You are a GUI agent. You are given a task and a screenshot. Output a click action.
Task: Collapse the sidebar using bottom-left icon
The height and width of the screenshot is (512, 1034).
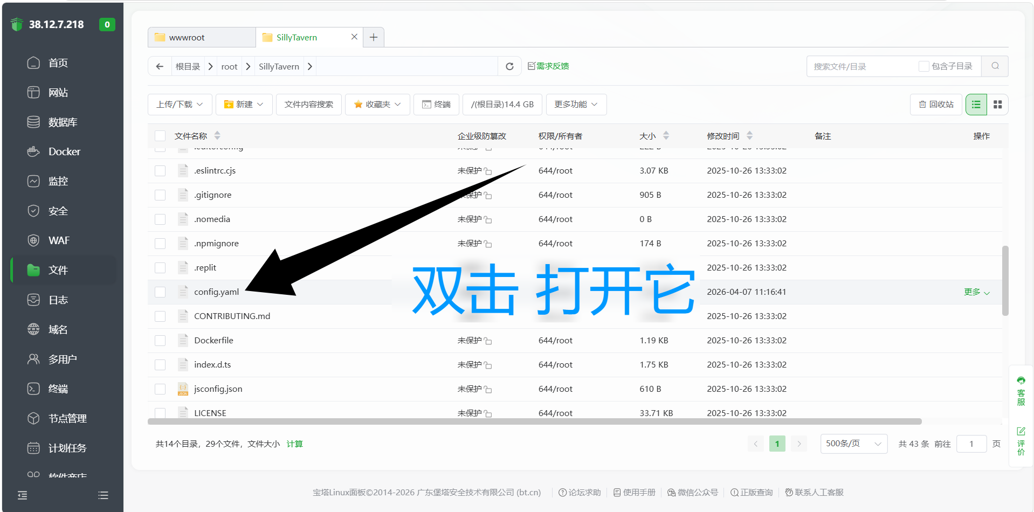coord(22,495)
